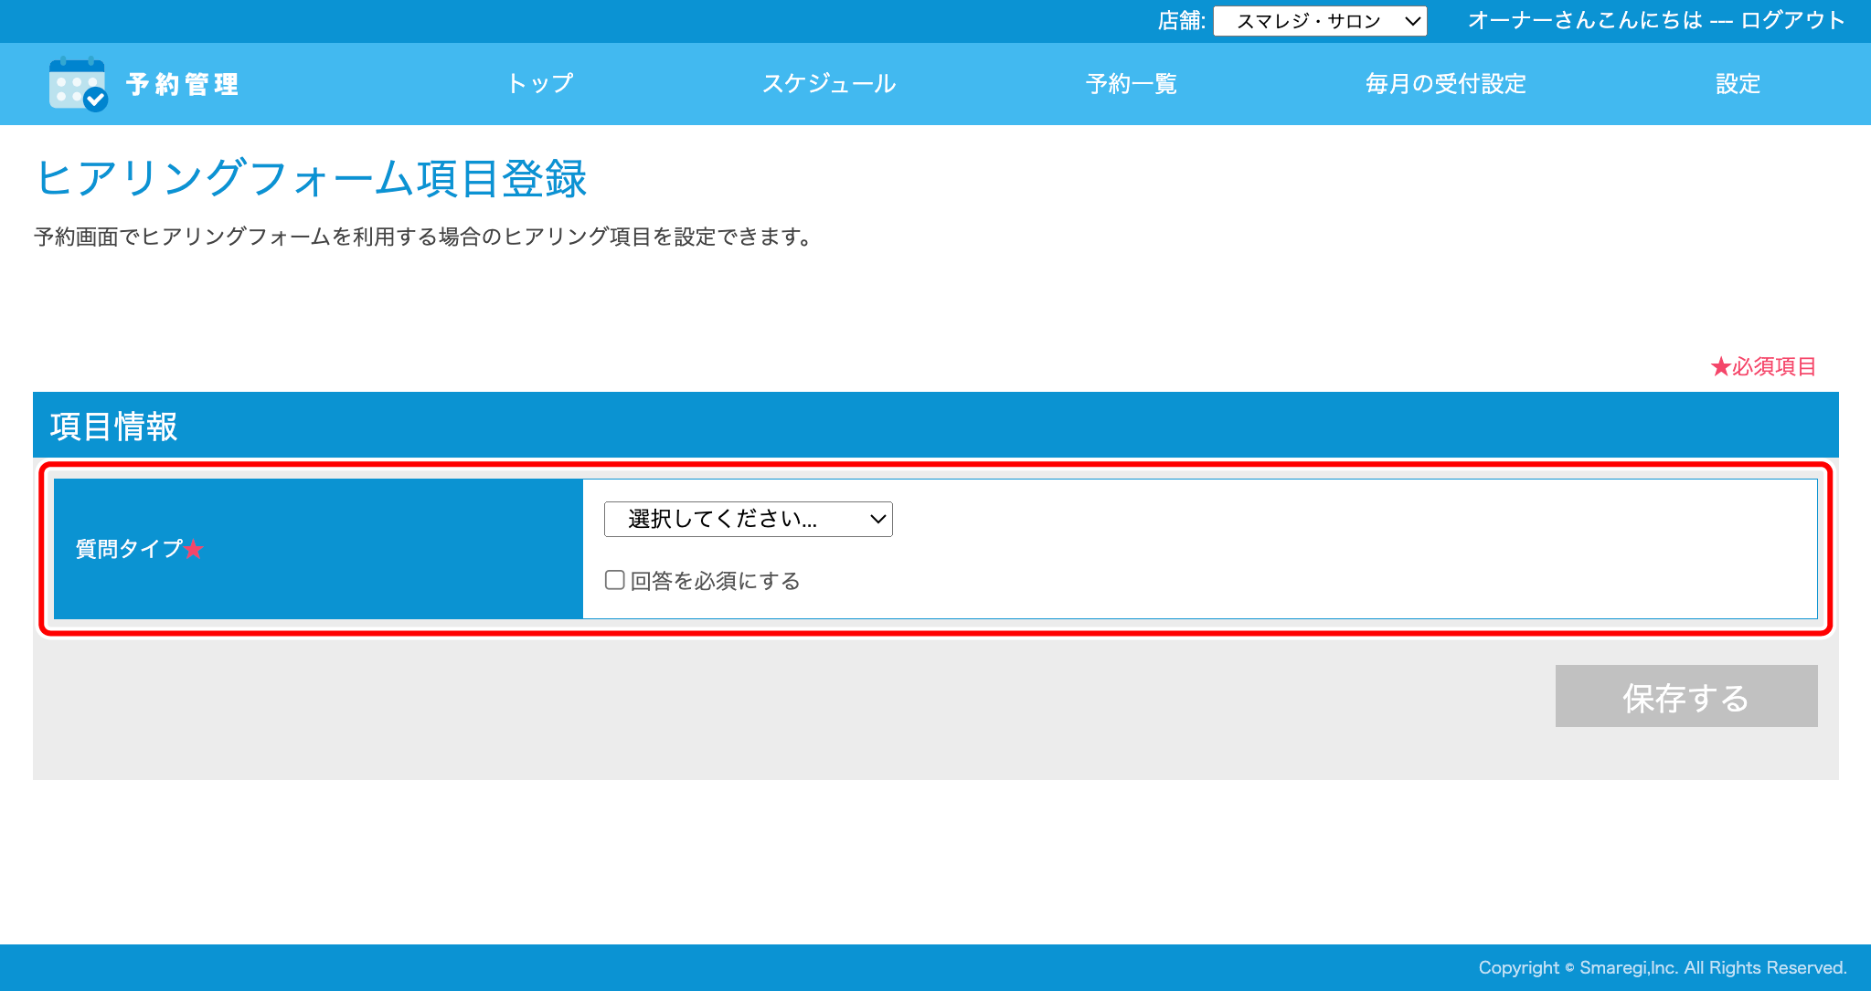This screenshot has width=1871, height=991.
Task: Click the 保存する save button
Action: [x=1685, y=696]
